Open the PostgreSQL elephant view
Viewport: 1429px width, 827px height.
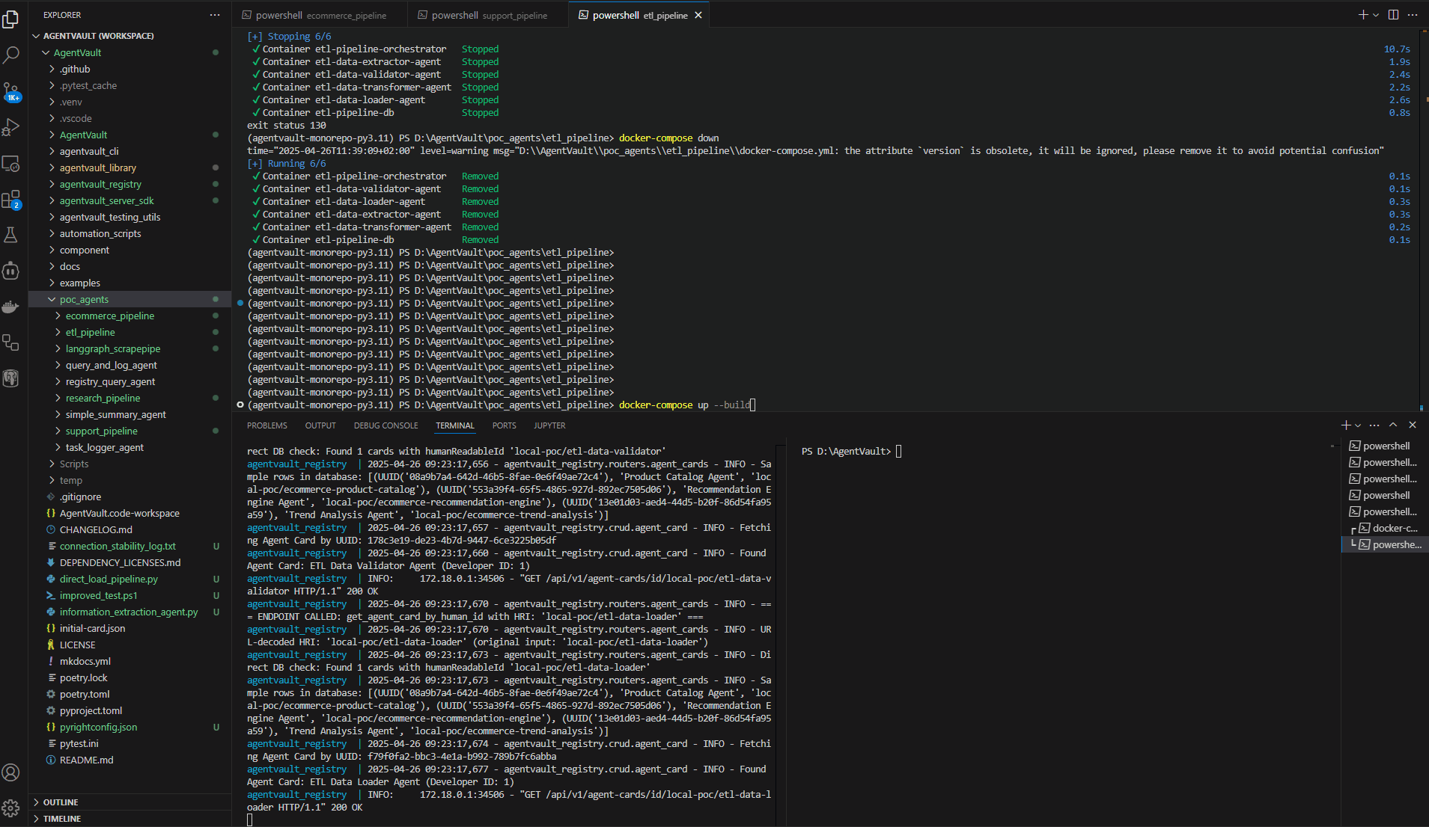point(10,378)
